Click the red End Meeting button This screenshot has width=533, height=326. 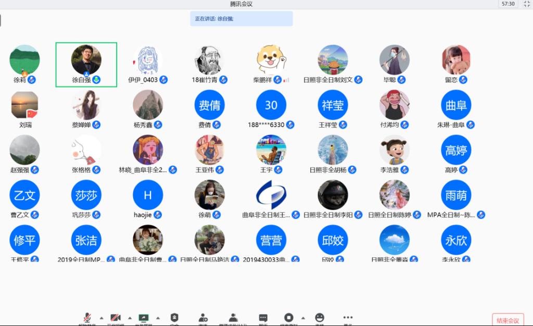click(x=507, y=320)
